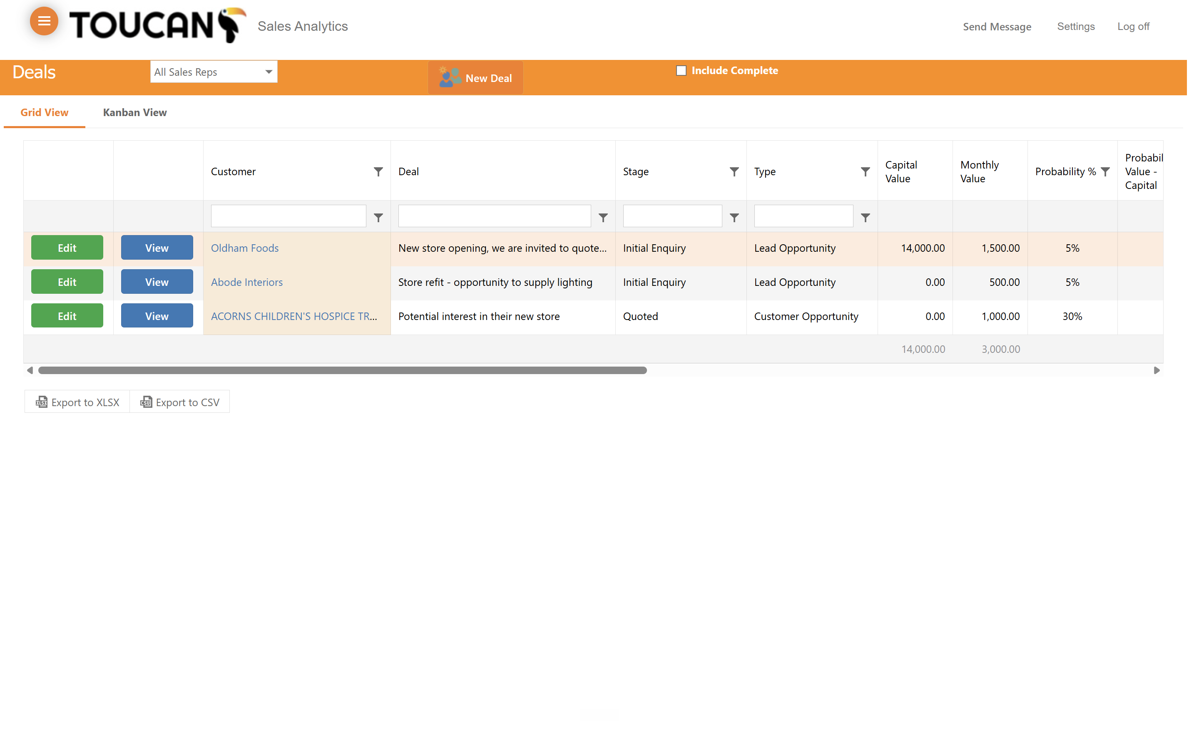Click the Deal column header
The image size is (1199, 749).
[503, 171]
